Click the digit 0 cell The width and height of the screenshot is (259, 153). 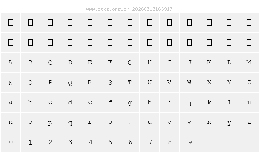[10, 142]
